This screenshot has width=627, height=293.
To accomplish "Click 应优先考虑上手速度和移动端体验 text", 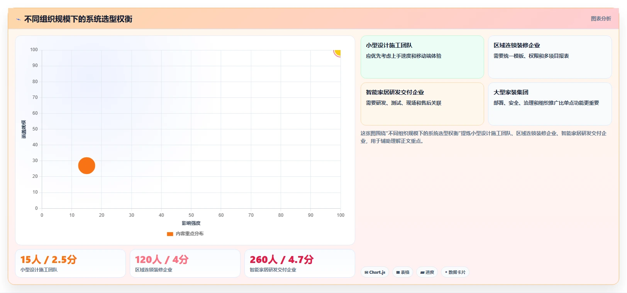I will (x=403, y=56).
